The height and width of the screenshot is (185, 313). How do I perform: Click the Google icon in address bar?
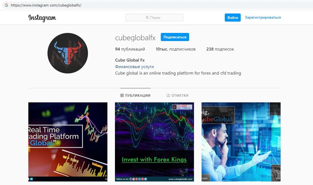(x=6, y=5)
